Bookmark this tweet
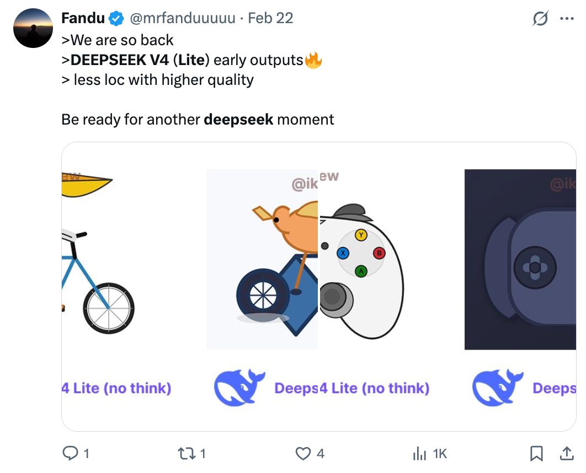586x473 pixels. coord(536,453)
